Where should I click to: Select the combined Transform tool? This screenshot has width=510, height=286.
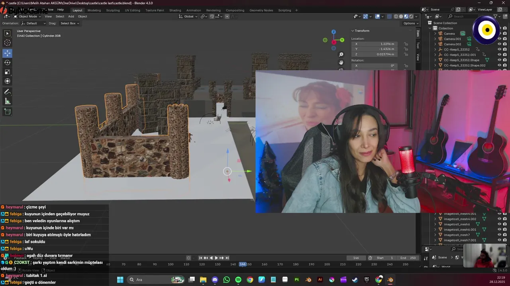(8, 81)
